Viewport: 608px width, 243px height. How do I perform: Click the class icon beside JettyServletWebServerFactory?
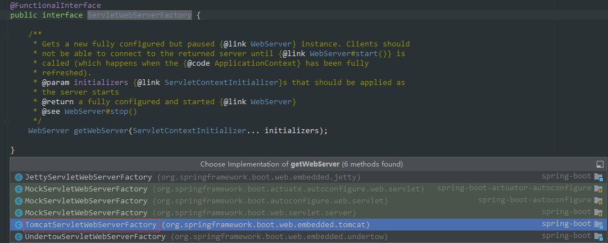(18, 177)
